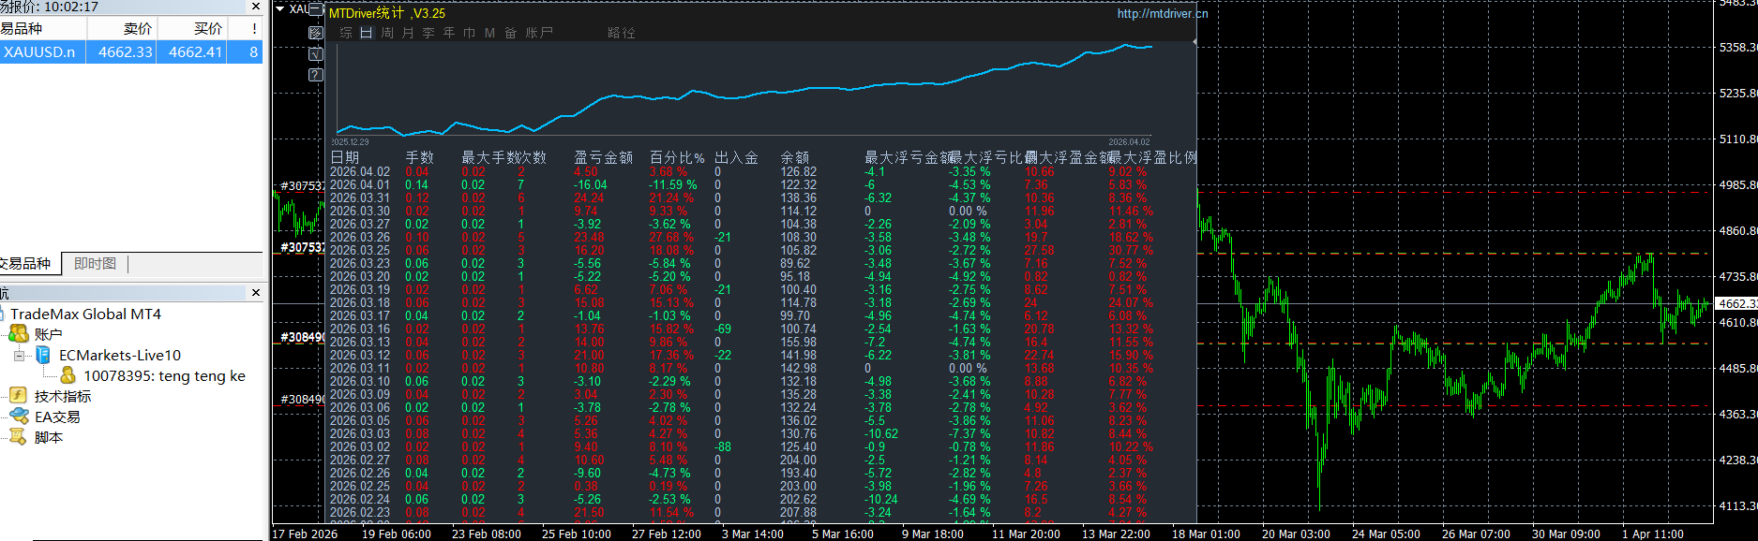
Task: Click the 技术指标 indicators icon
Action: tap(19, 396)
